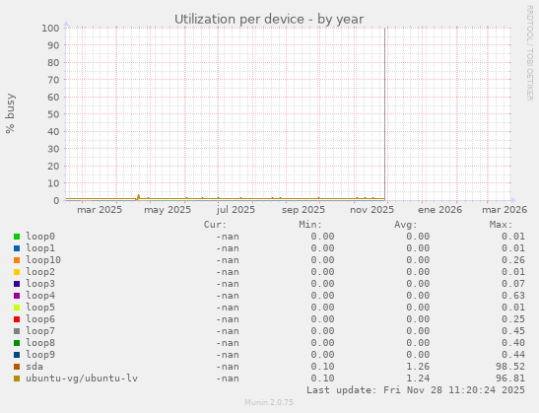539x413 pixels.
Task: Click ubuntu-lv average value 1.24
Action: coord(418,379)
